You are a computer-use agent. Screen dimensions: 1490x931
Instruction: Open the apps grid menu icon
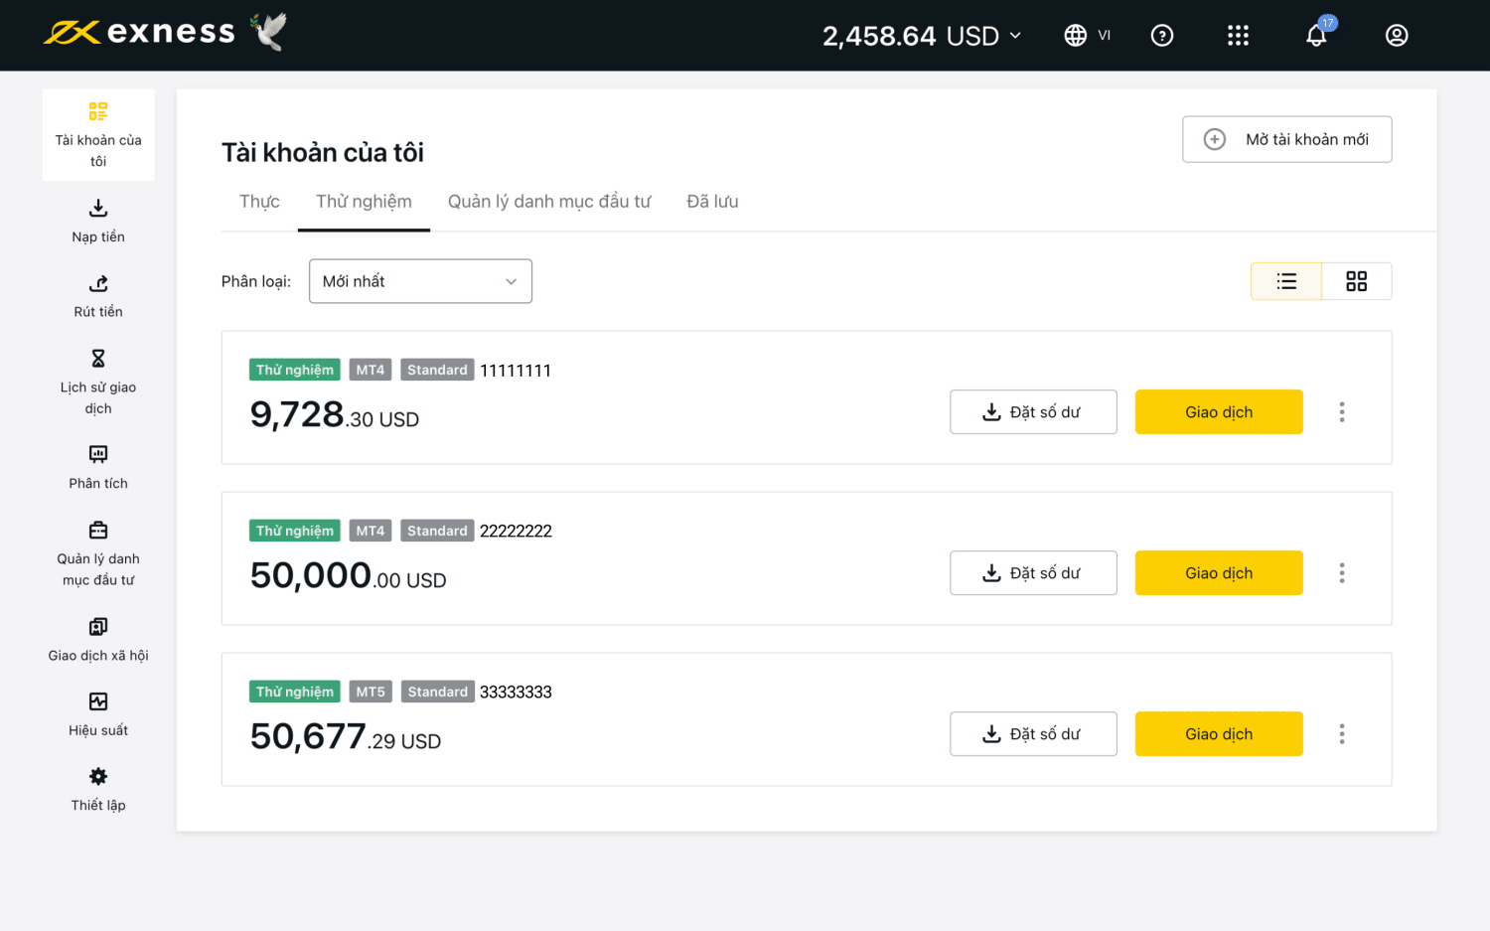1238,36
